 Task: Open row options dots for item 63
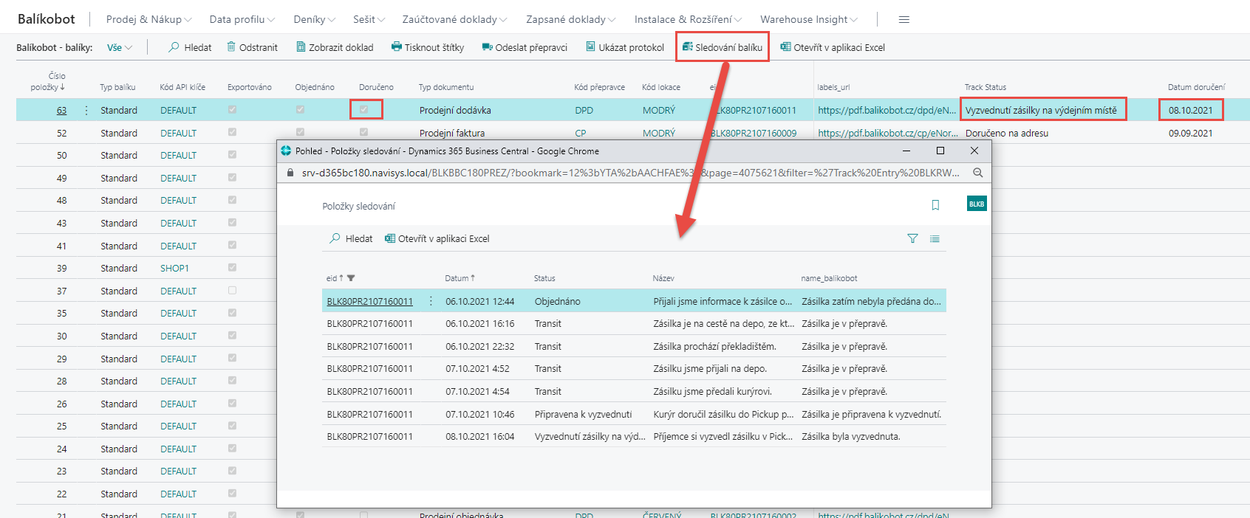click(86, 110)
